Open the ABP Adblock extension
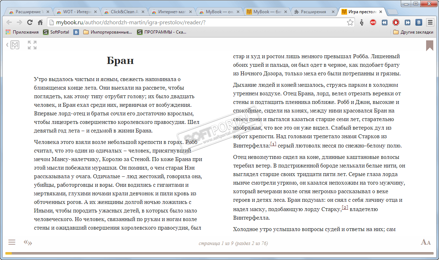This screenshot has width=439, height=260. click(x=373, y=22)
